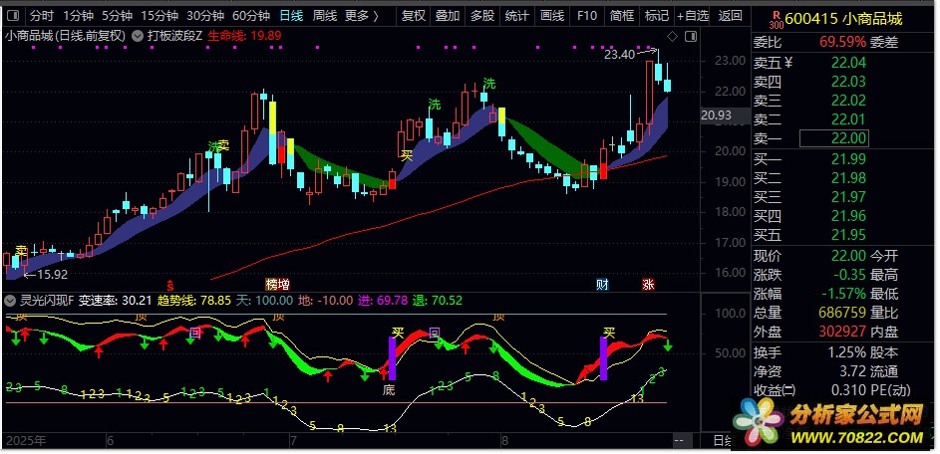Click the 叠加 overlay button
This screenshot has width=940, height=454.
(x=448, y=16)
